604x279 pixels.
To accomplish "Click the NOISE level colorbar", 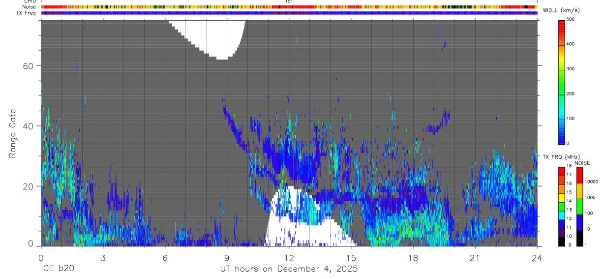I will (x=579, y=207).
